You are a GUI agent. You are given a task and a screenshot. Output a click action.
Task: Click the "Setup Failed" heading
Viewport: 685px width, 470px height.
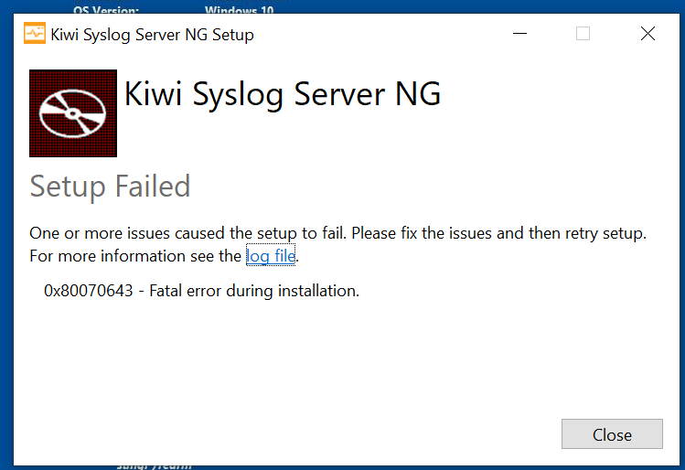110,187
